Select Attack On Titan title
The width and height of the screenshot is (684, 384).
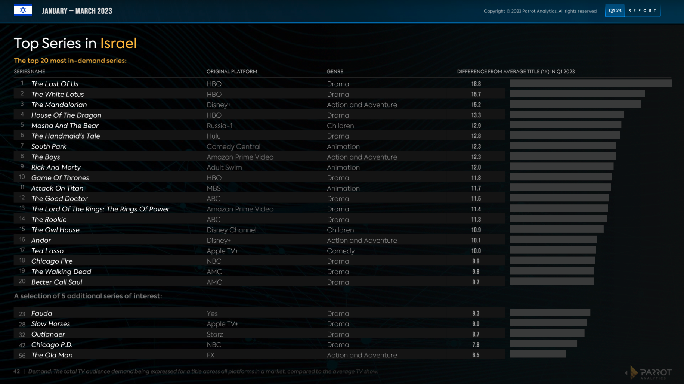point(57,188)
